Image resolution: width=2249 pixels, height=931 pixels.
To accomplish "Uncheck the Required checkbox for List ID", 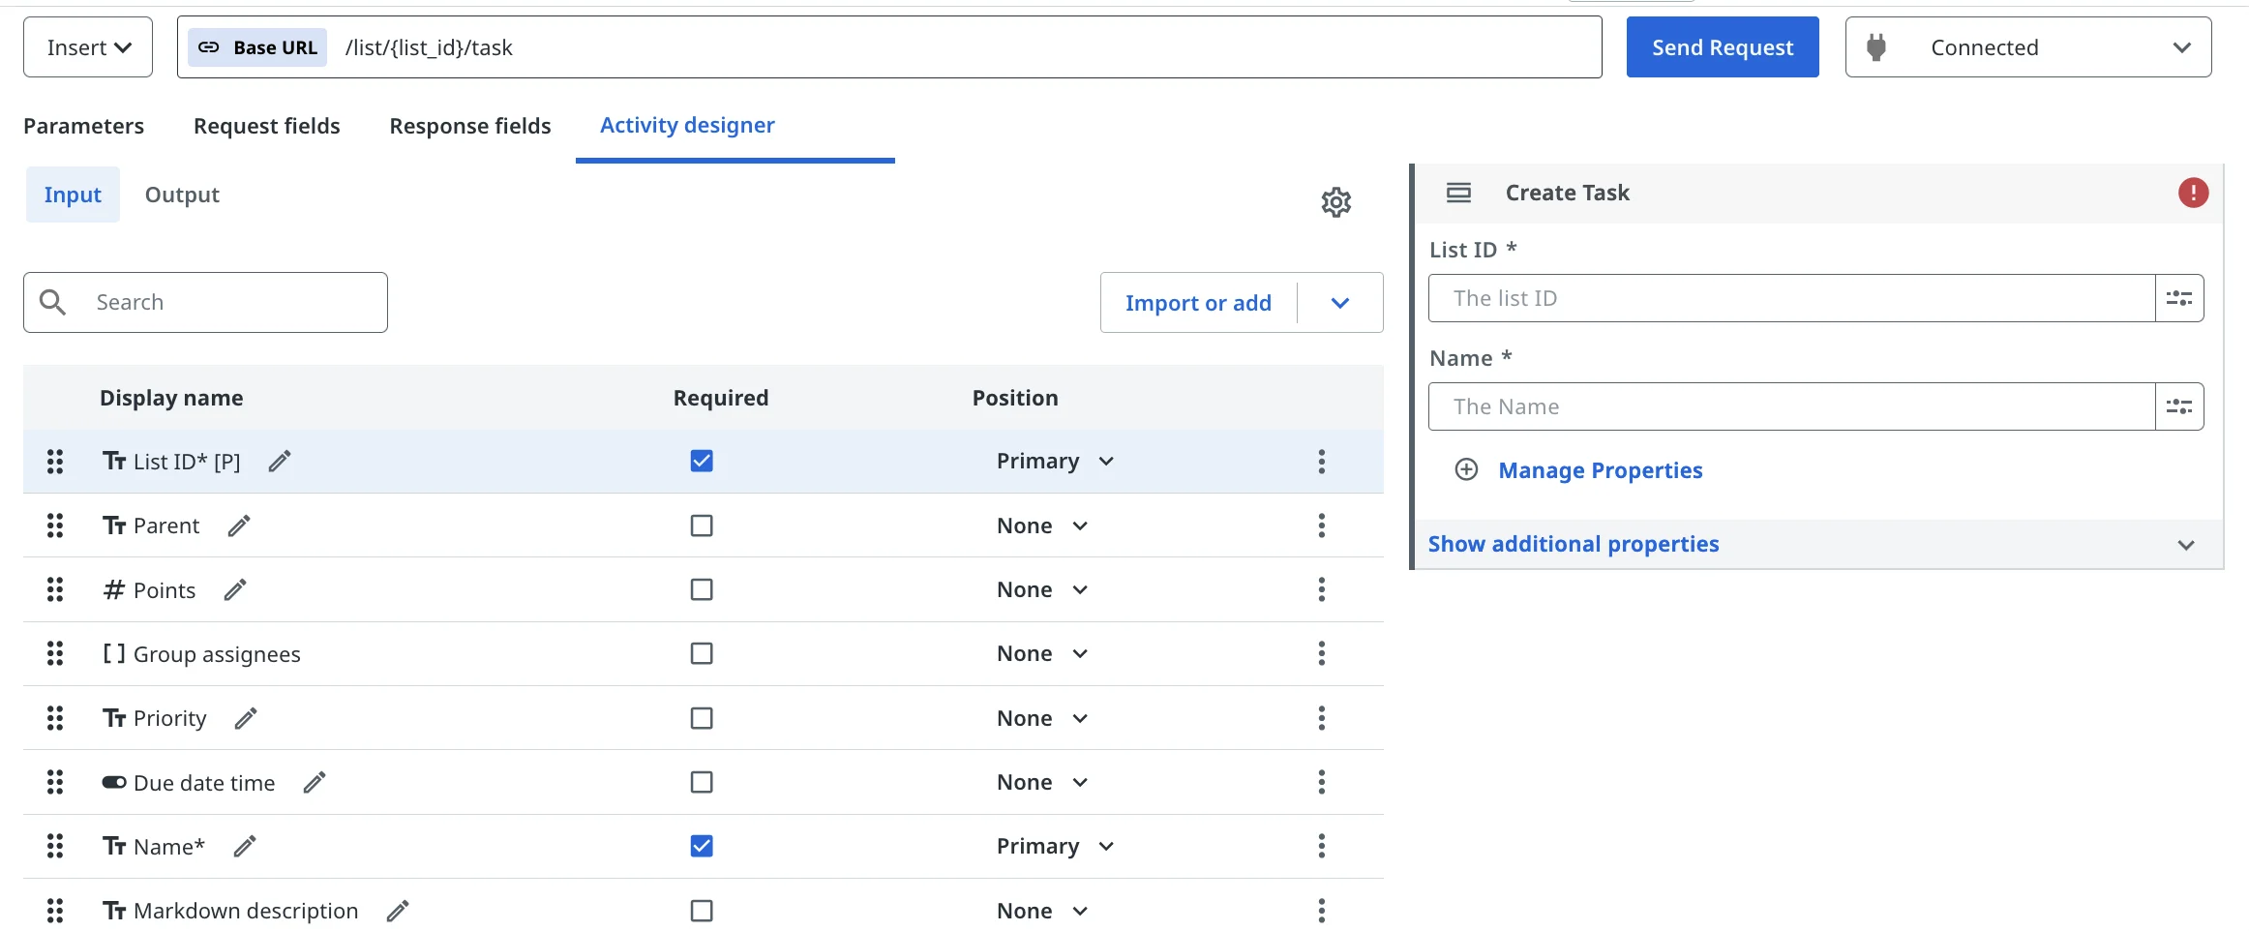I will click(702, 461).
